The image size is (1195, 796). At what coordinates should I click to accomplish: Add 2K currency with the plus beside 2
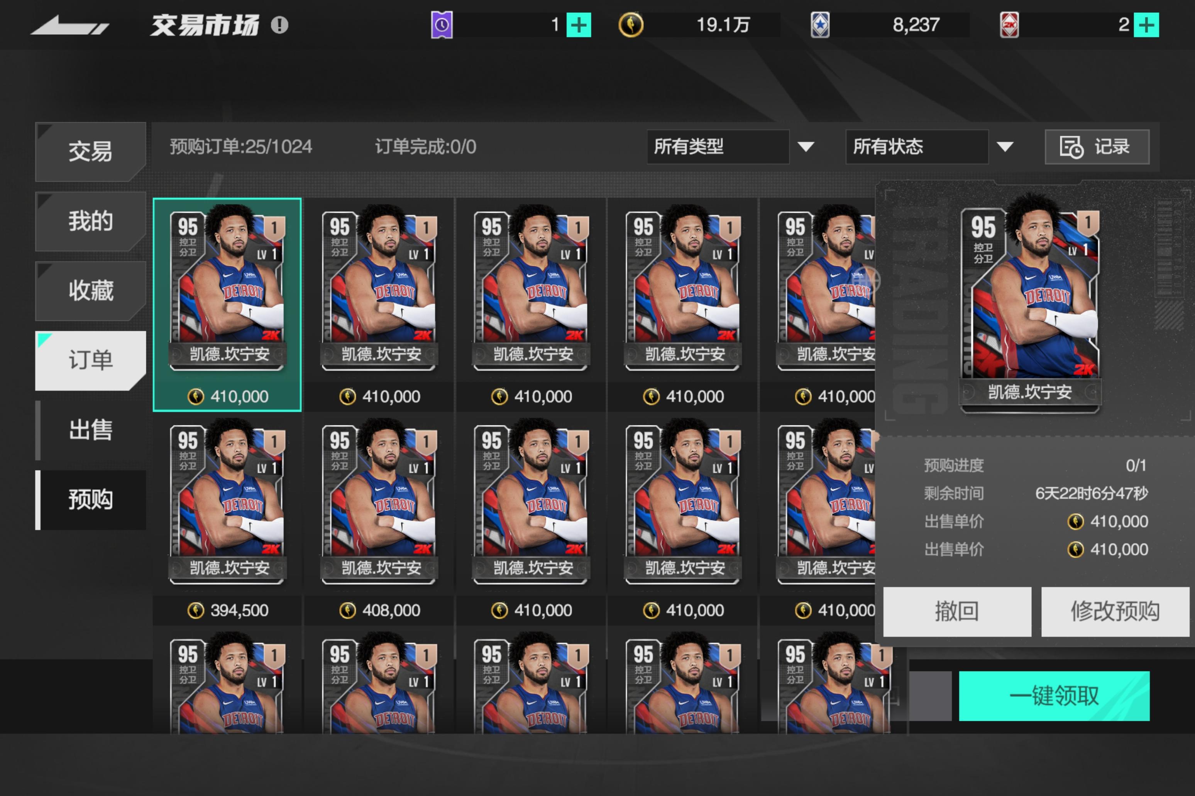point(1147,25)
